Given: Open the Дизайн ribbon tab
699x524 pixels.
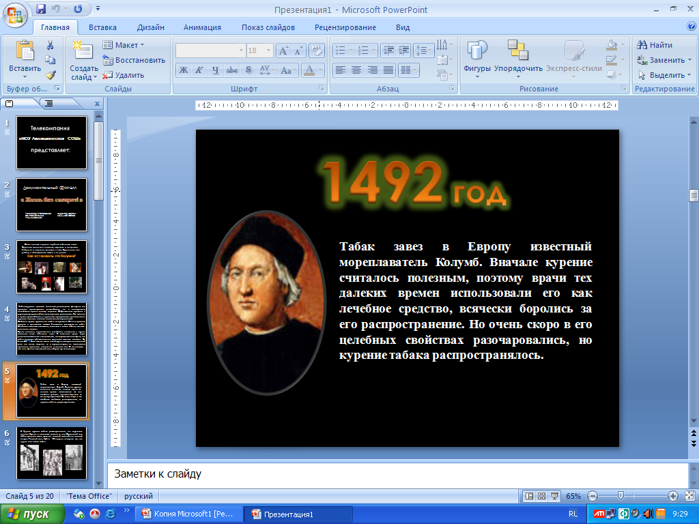Looking at the screenshot, I should click(150, 27).
